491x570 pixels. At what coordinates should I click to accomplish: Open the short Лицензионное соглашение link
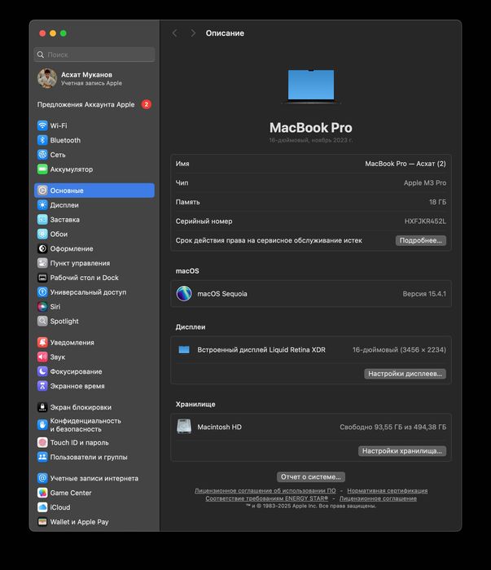point(378,498)
